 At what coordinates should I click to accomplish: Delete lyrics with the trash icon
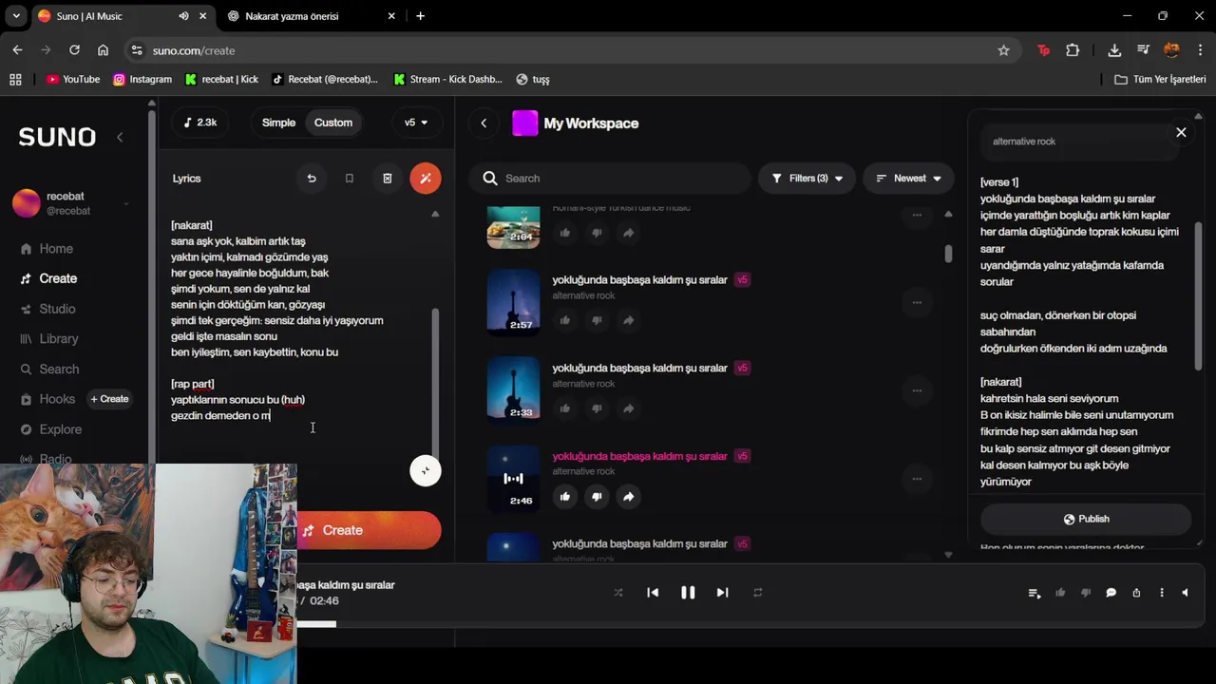(388, 179)
